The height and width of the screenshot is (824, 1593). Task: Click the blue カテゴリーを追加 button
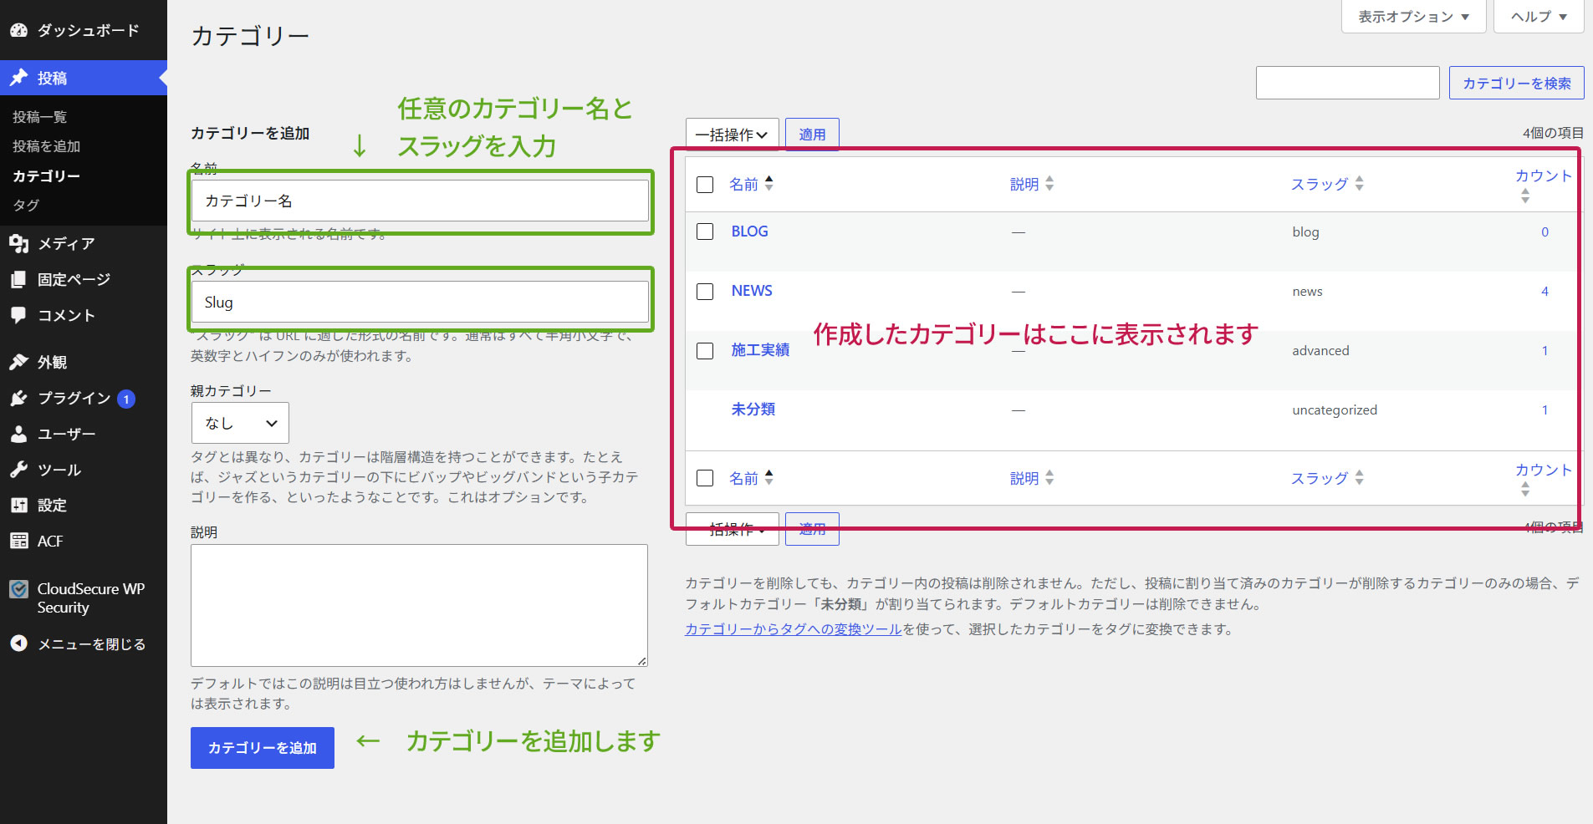[x=263, y=748]
